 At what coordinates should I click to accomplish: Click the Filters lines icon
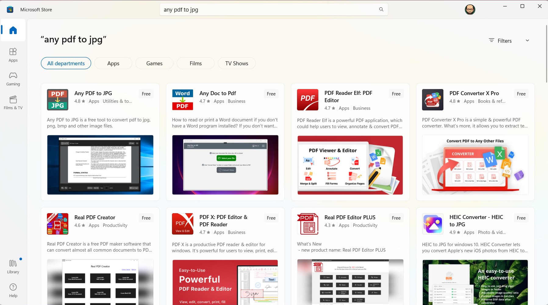(492, 40)
